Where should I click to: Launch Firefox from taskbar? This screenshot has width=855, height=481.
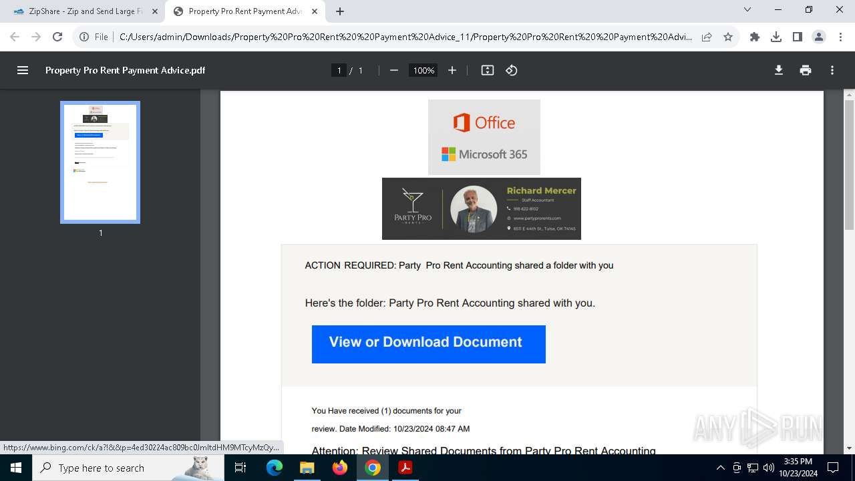[340, 468]
